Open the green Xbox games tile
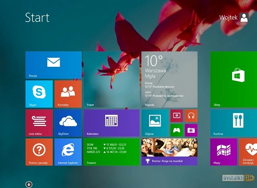The height and width of the screenshot is (188, 257). (x=177, y=130)
